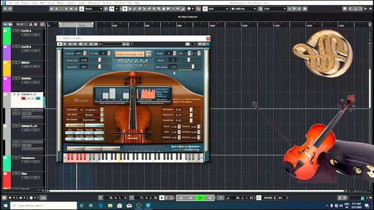This screenshot has width=374, height=210.
Task: Toggle record enable on SWAM V track
Action: (x=23, y=99)
